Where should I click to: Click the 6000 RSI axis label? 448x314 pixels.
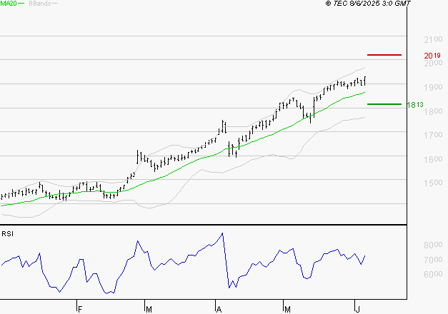[x=433, y=274]
